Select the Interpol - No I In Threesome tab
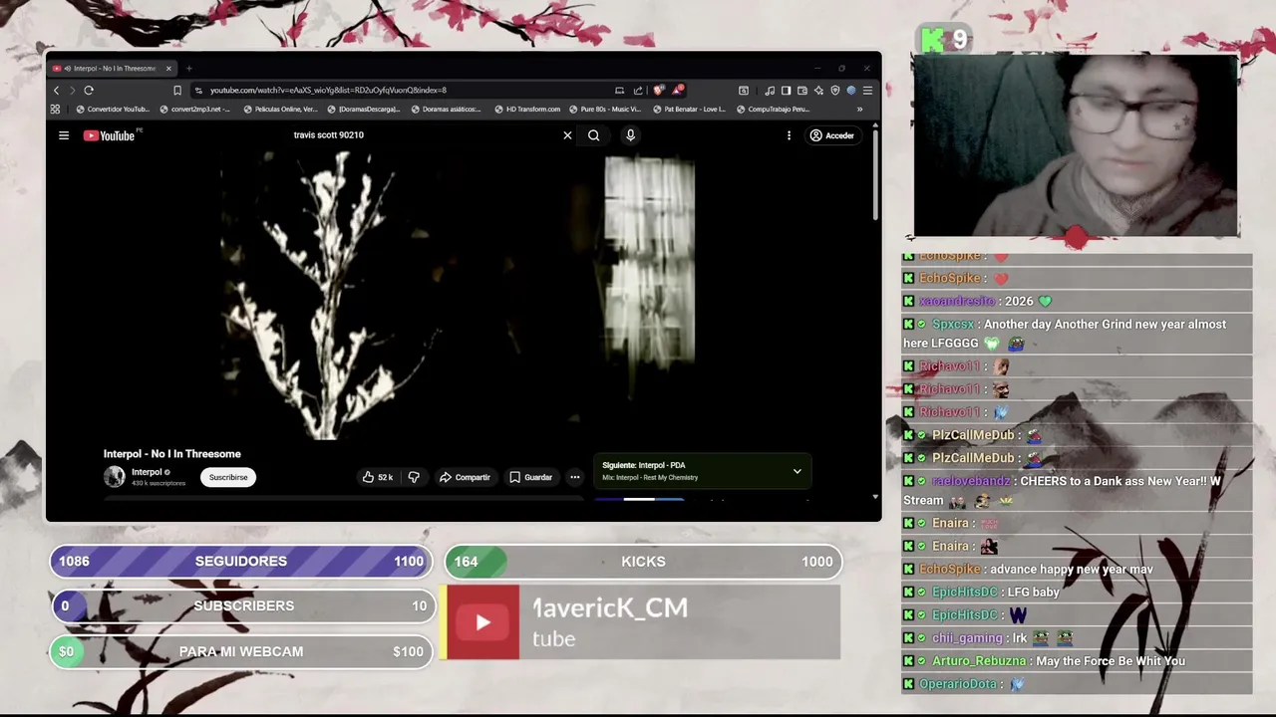 tap(112, 69)
